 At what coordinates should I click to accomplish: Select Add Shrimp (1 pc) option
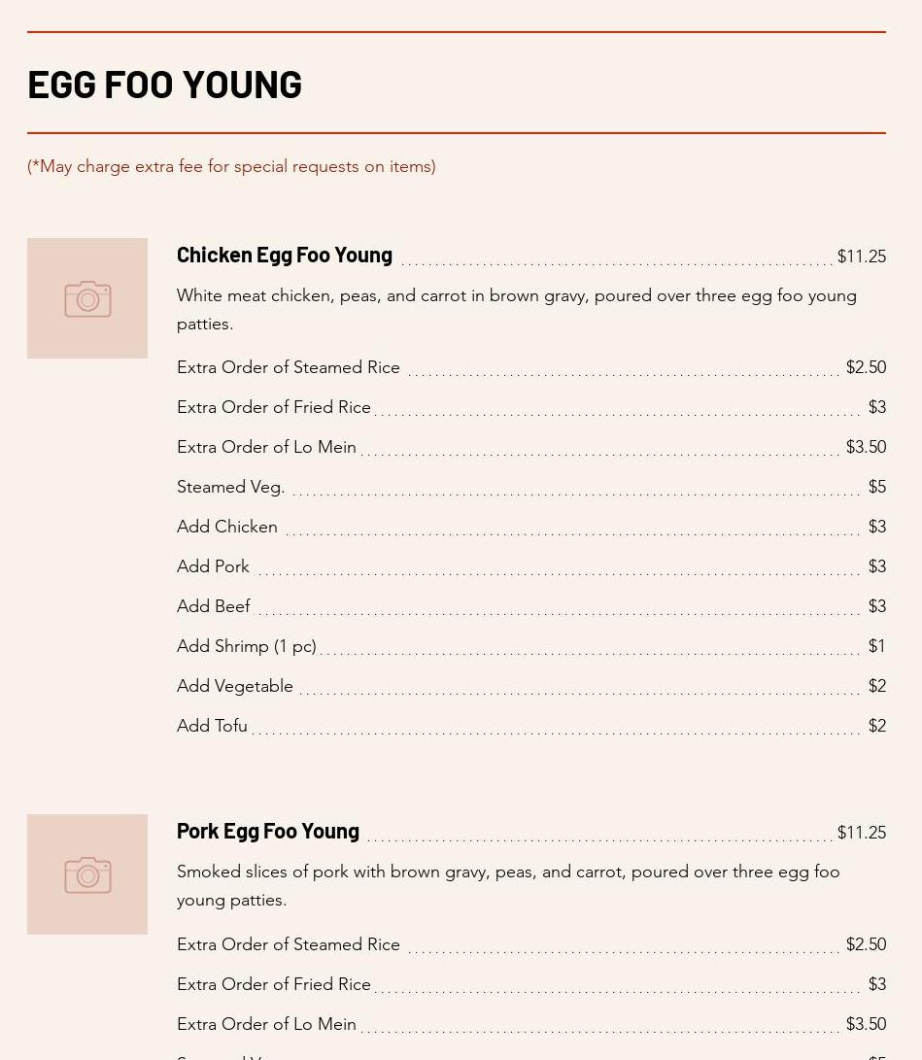(247, 646)
